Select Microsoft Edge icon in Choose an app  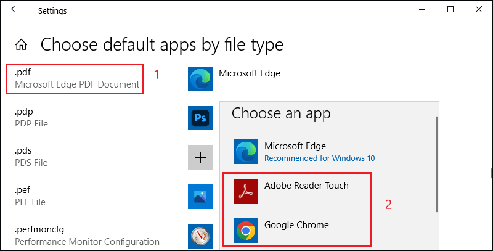[245, 152]
